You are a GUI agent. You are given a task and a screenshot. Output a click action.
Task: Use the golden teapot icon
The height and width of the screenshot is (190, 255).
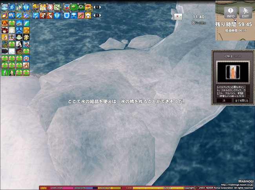26,30
